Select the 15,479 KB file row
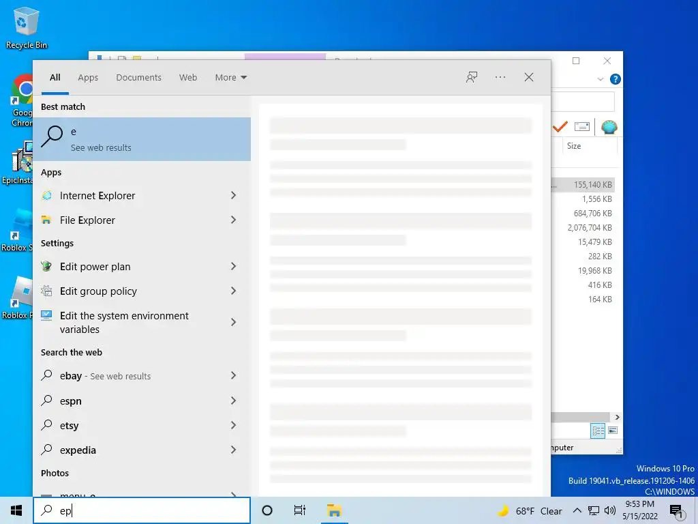 (x=583, y=242)
